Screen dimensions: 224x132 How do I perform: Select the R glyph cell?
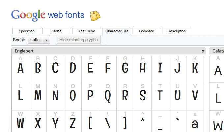[x=125, y=97]
